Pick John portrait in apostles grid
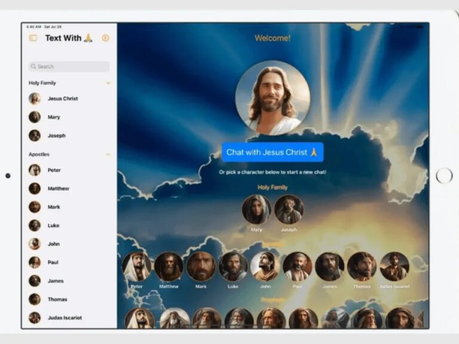This screenshot has width=459, height=344. 265,266
